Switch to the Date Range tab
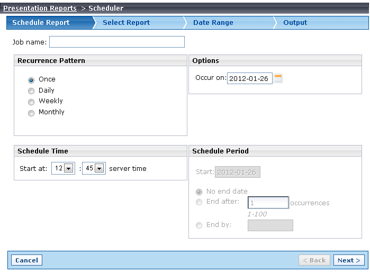The image size is (370, 273). click(x=213, y=22)
